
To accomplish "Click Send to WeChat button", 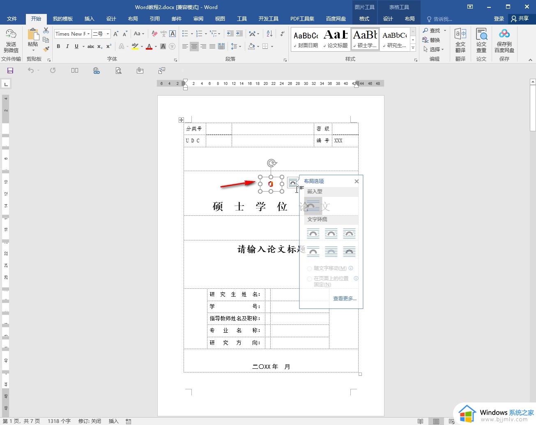I will pos(11,41).
